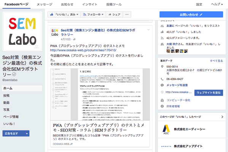The image size is (228, 152).
Task: Click the コンピューター会社 category link
Action: point(178,100)
